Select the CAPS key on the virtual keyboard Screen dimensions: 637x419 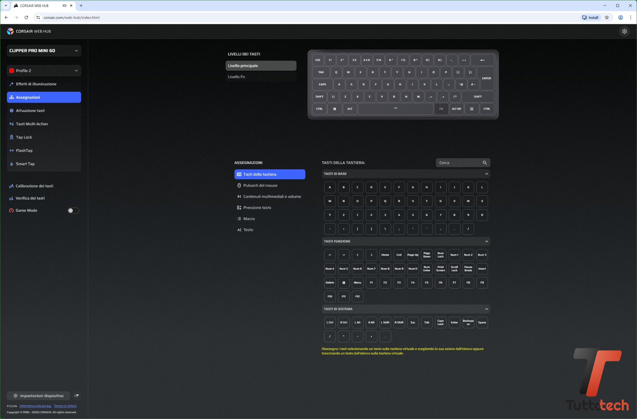322,84
